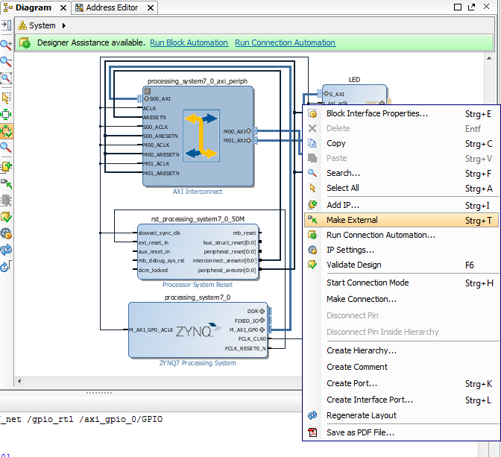The height and width of the screenshot is (457, 501).
Task: Click Start Connection Mode menu item
Action: [x=401, y=283]
